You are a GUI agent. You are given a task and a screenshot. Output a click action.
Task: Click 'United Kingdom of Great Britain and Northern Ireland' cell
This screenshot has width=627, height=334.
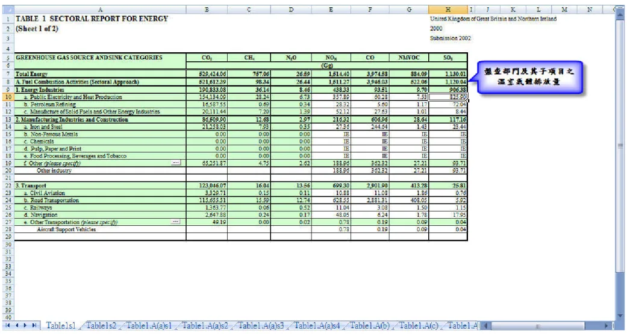493,19
